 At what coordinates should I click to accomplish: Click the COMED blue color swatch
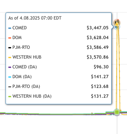tap(10, 28)
